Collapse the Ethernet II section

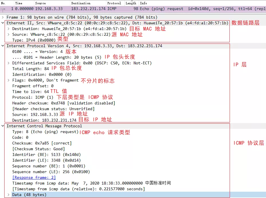(x=3, y=23)
